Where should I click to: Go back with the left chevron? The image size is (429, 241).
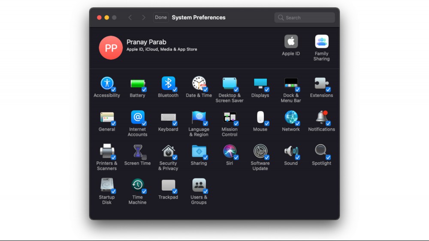[130, 18]
